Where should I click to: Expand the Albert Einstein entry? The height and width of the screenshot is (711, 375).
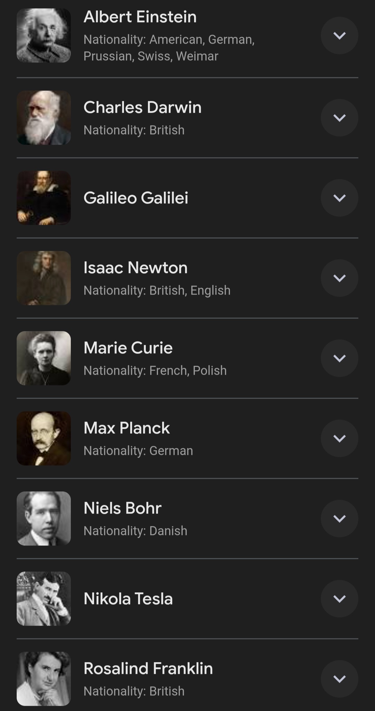(x=339, y=36)
